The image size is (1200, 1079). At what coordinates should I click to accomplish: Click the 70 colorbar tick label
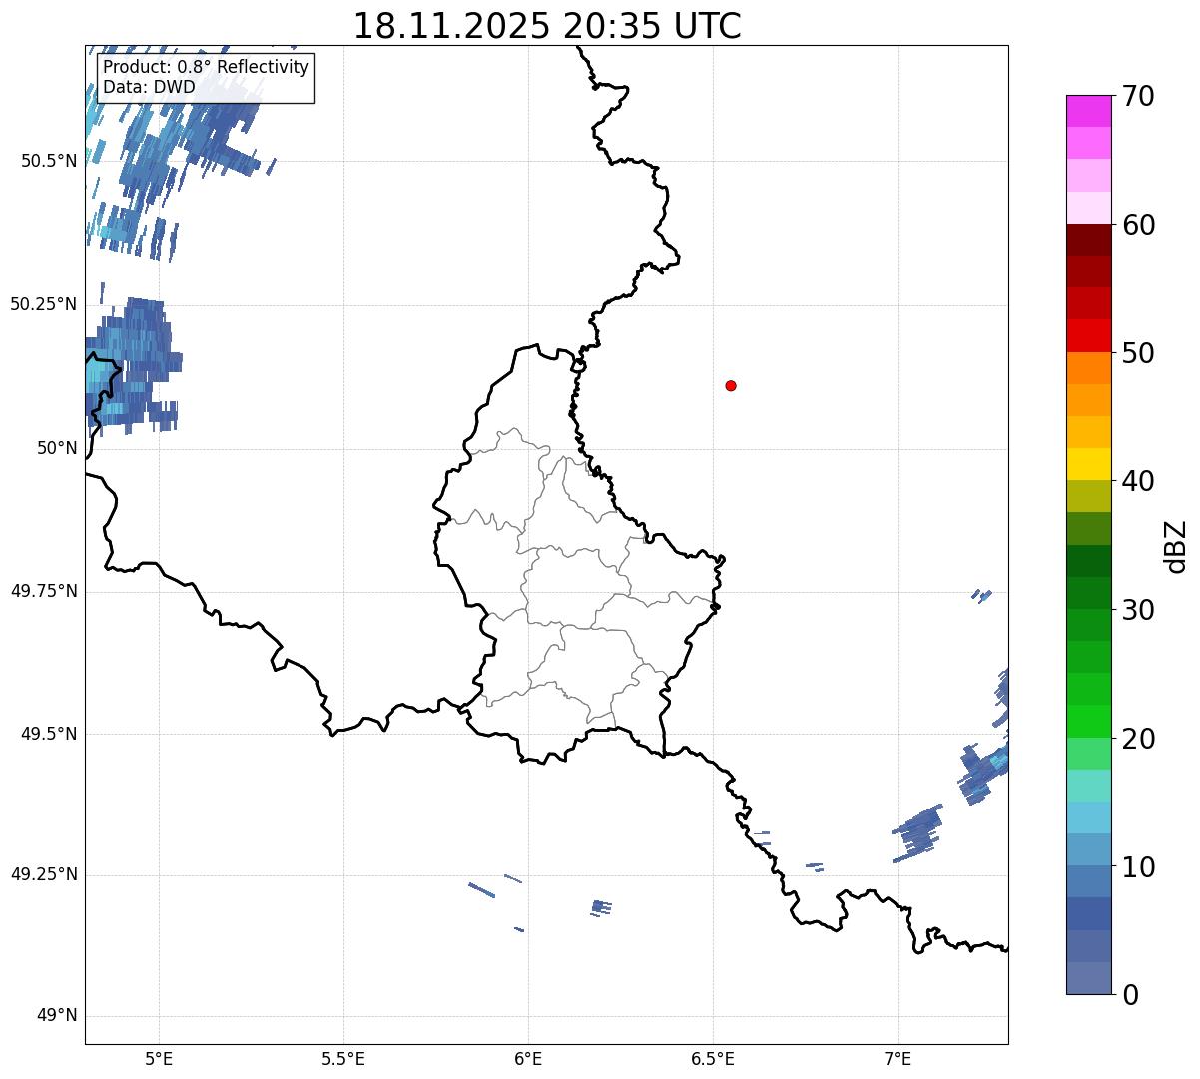click(x=1138, y=96)
